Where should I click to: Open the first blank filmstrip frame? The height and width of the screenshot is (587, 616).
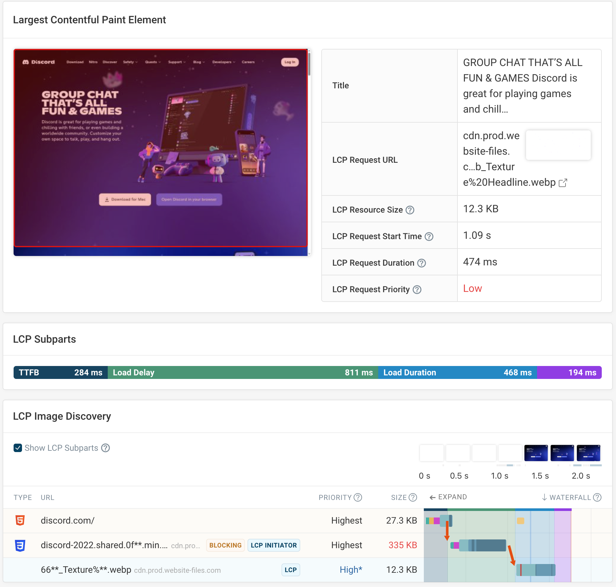click(x=432, y=453)
